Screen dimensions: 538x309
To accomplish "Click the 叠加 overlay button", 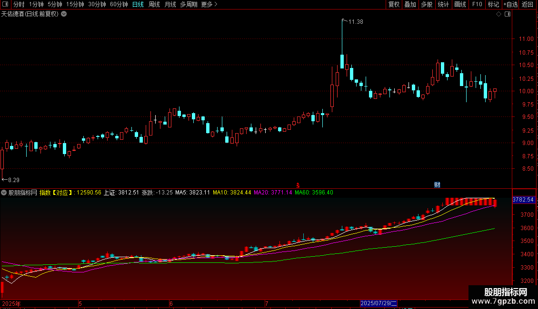I will 410,4.
